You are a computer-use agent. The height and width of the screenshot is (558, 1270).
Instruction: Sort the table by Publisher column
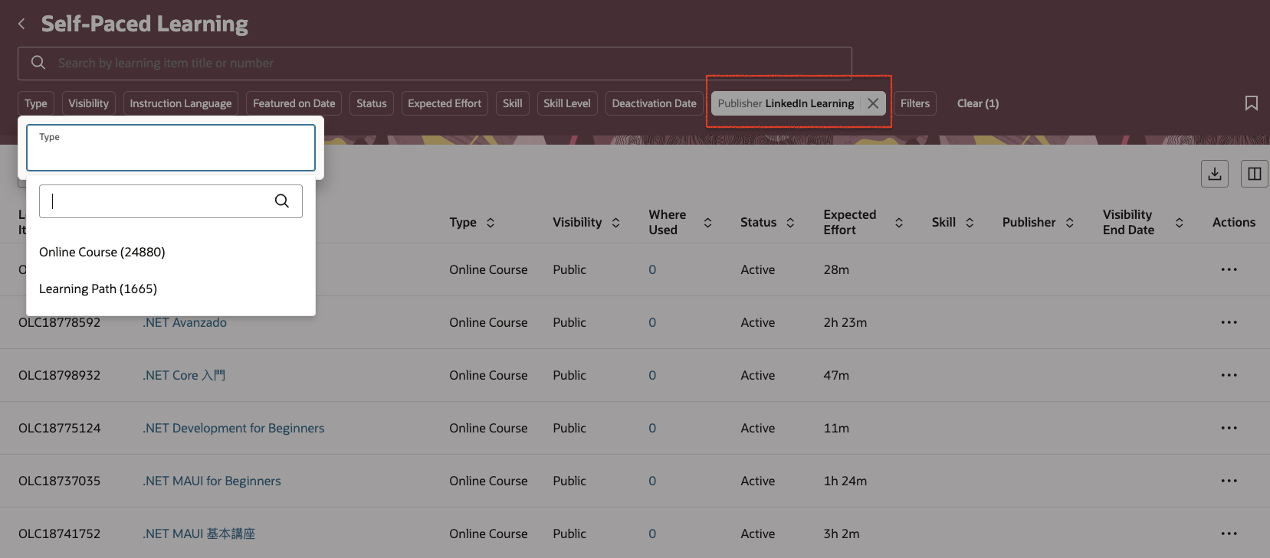pyautogui.click(x=1069, y=223)
